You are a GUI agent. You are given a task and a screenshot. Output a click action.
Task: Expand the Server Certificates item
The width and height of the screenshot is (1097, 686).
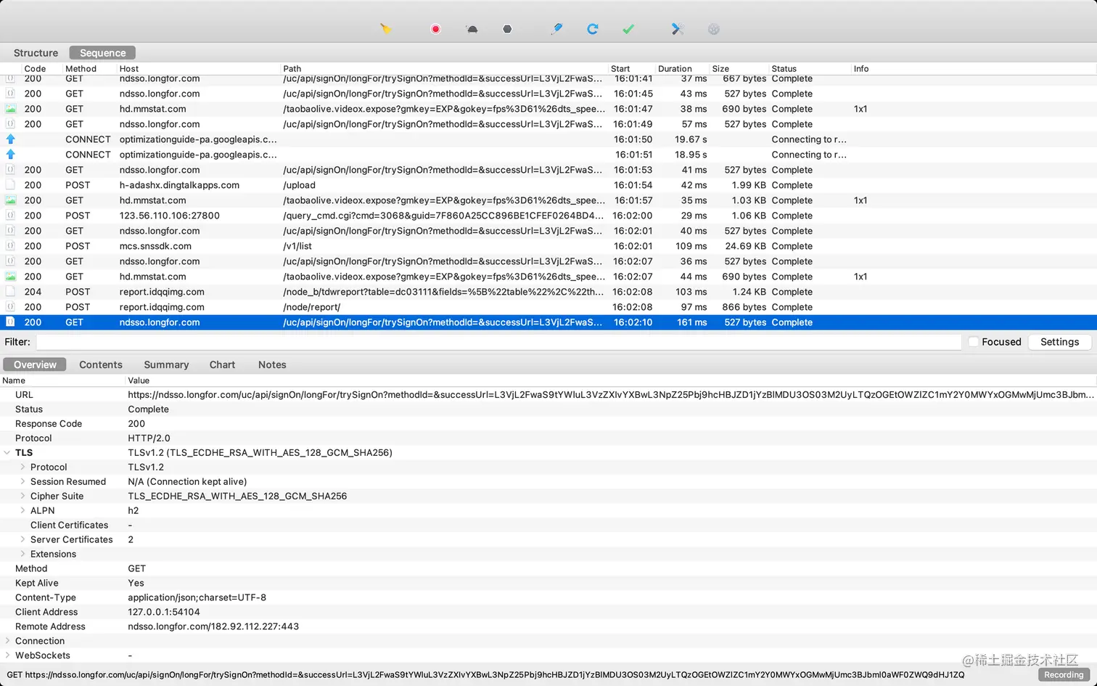pyautogui.click(x=22, y=539)
